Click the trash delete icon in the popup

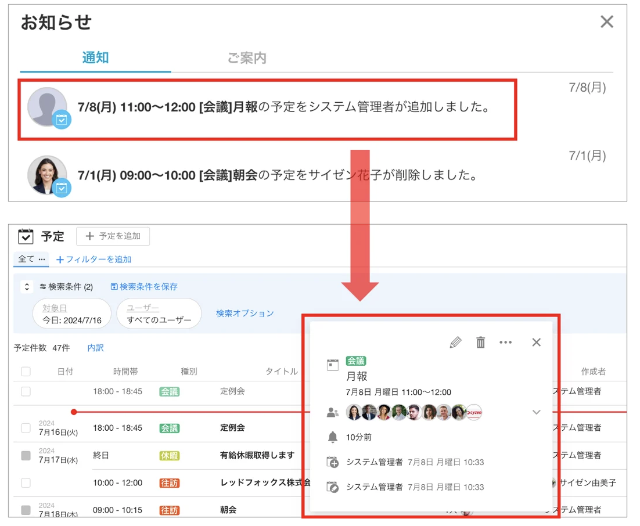(x=481, y=343)
